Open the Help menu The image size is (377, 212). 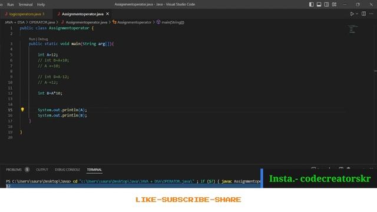tap(41, 5)
